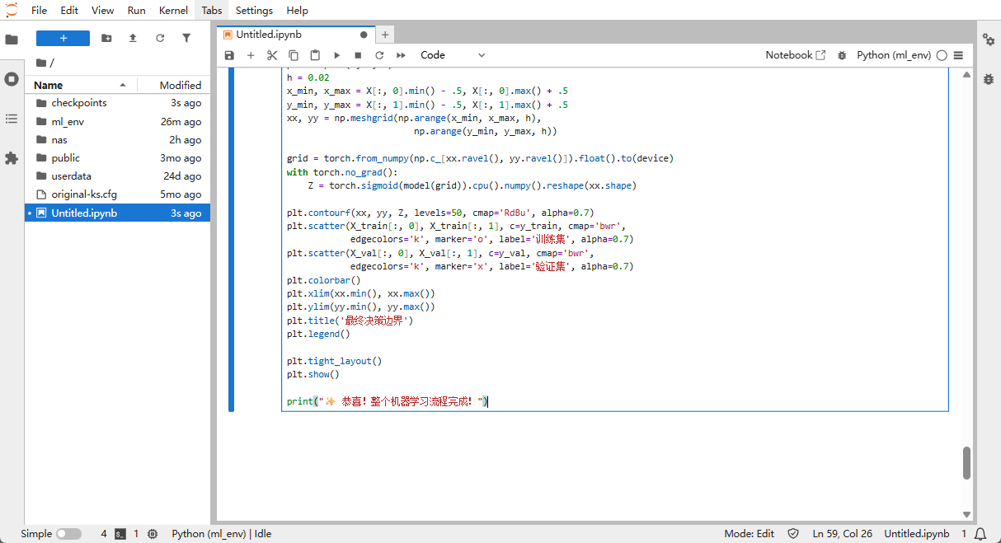The width and height of the screenshot is (1001, 543).
Task: Open Running Terminals and Kernels sidebar
Action: point(12,79)
